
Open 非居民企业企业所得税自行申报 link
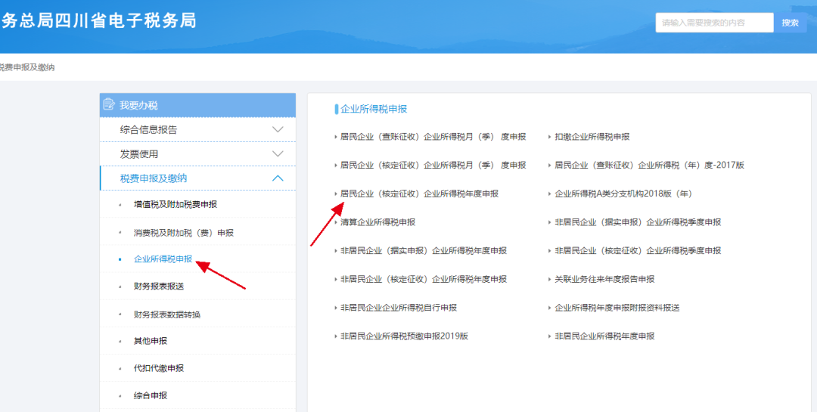click(x=399, y=308)
